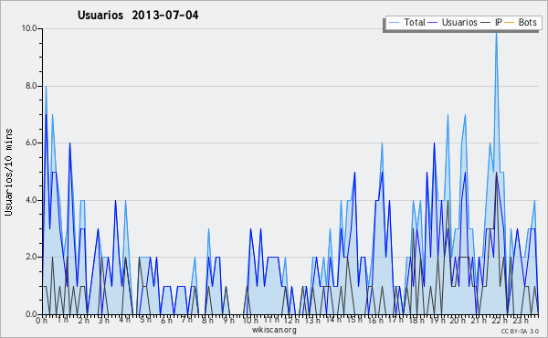Click the 6.0 y-axis label
This screenshot has width=548, height=338.
(x=31, y=143)
